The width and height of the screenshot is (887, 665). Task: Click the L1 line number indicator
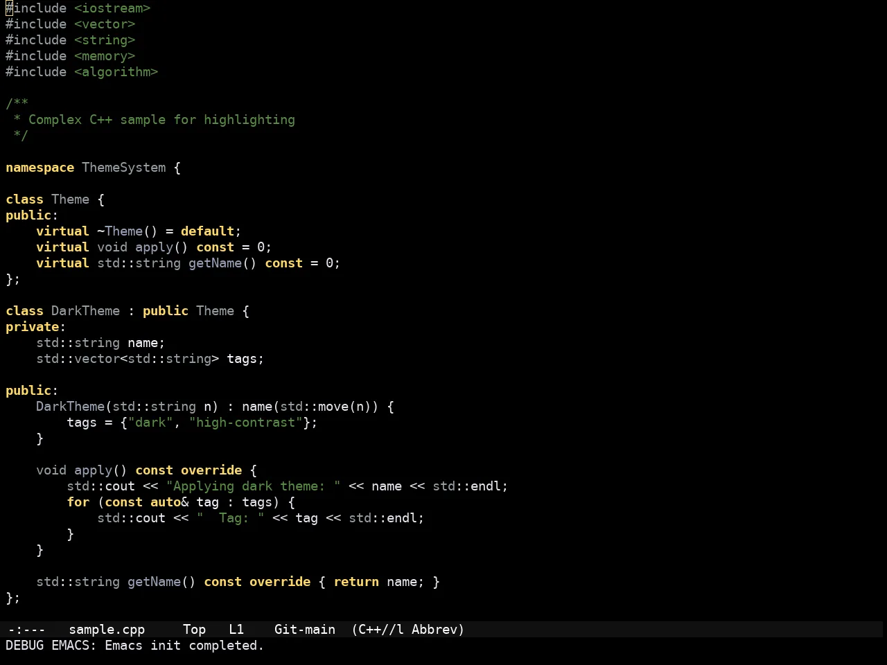coord(236,630)
